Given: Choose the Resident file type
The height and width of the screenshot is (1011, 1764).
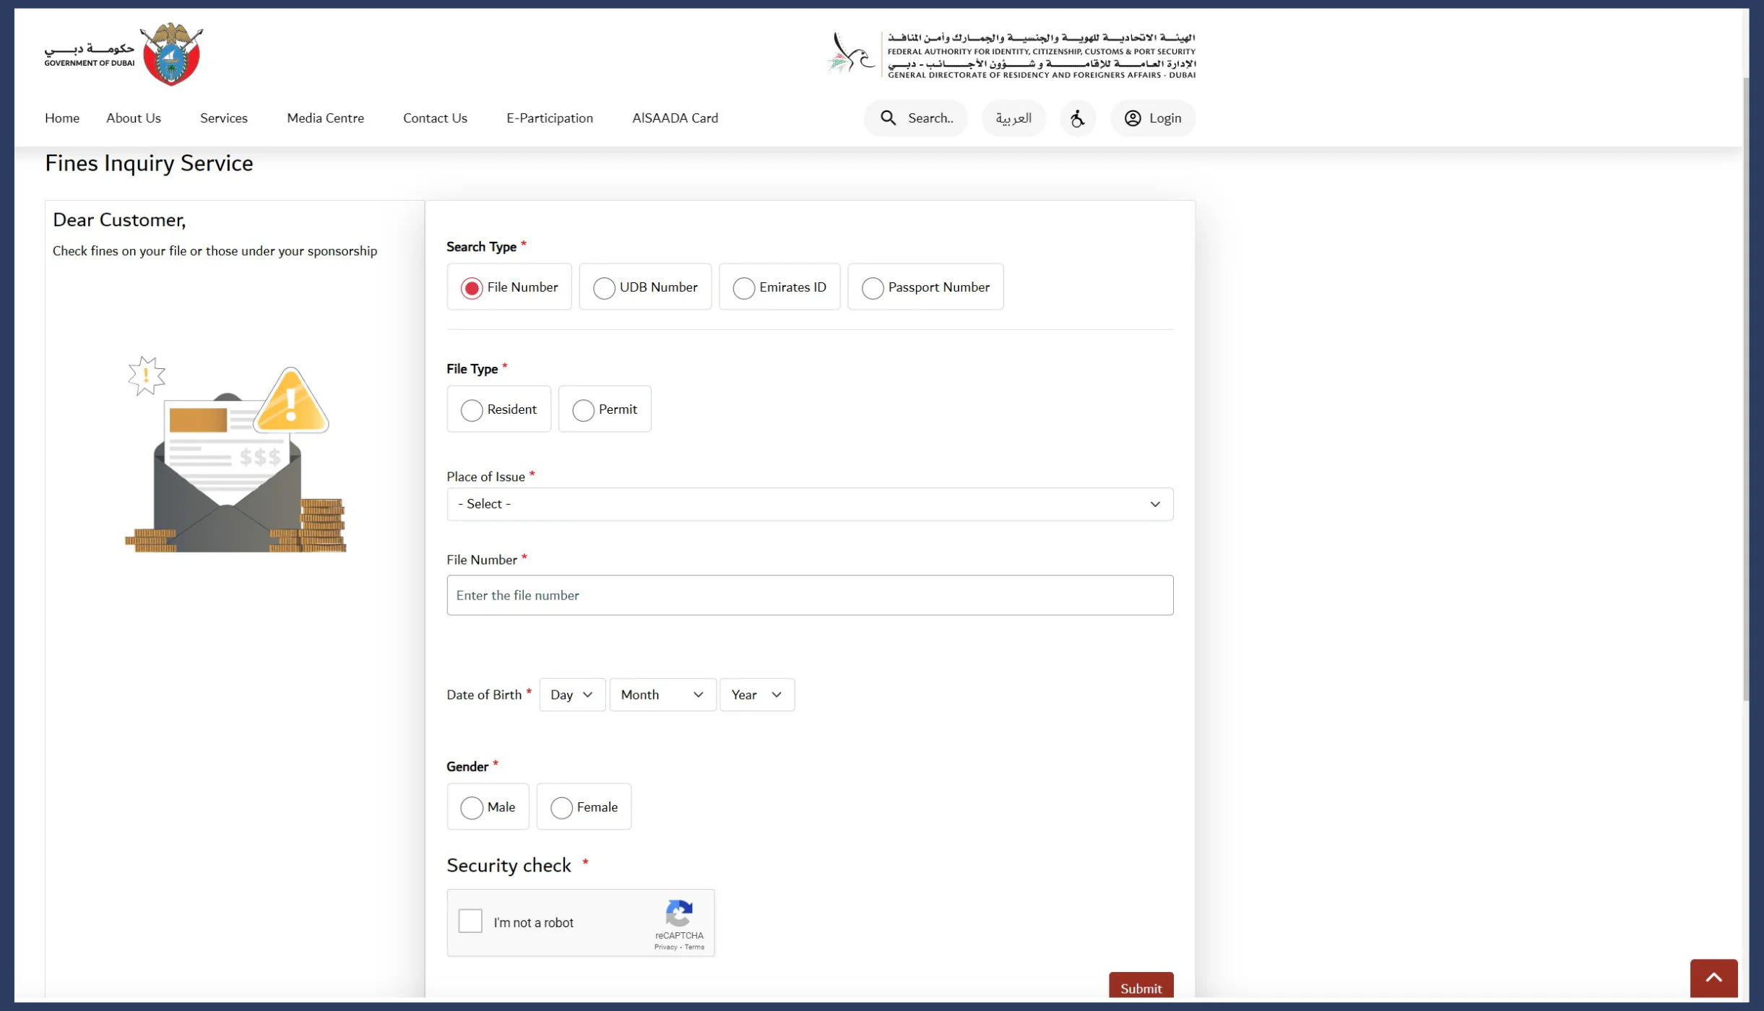Looking at the screenshot, I should tap(472, 410).
